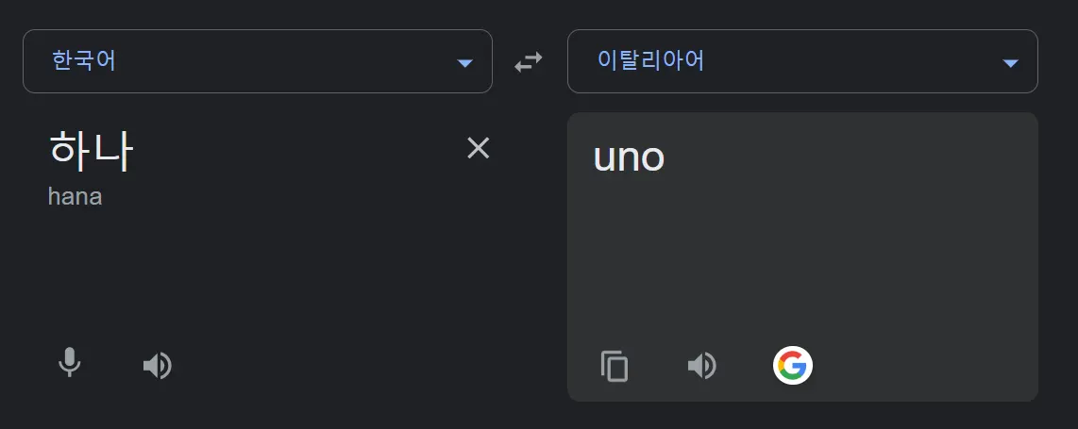Swap the source and target languages

coord(529,62)
